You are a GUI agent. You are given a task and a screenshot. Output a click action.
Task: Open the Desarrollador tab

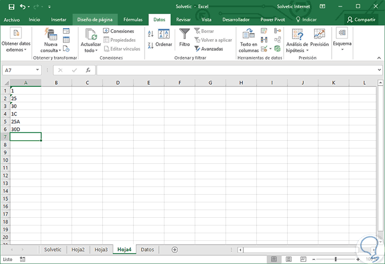[x=236, y=20]
